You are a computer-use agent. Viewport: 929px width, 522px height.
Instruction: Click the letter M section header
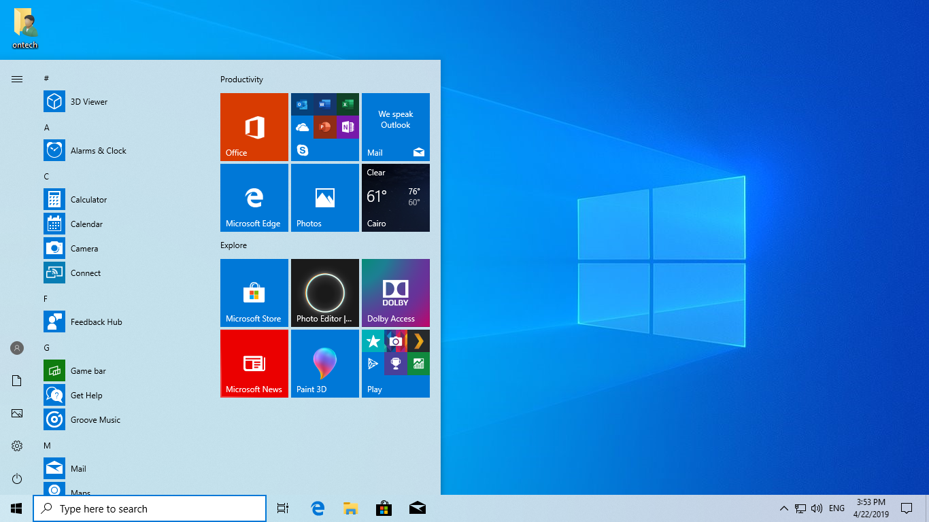point(47,446)
